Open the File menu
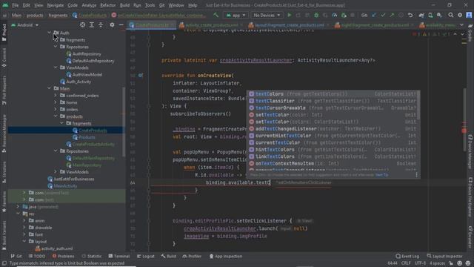474x267 pixels. click(15, 5)
